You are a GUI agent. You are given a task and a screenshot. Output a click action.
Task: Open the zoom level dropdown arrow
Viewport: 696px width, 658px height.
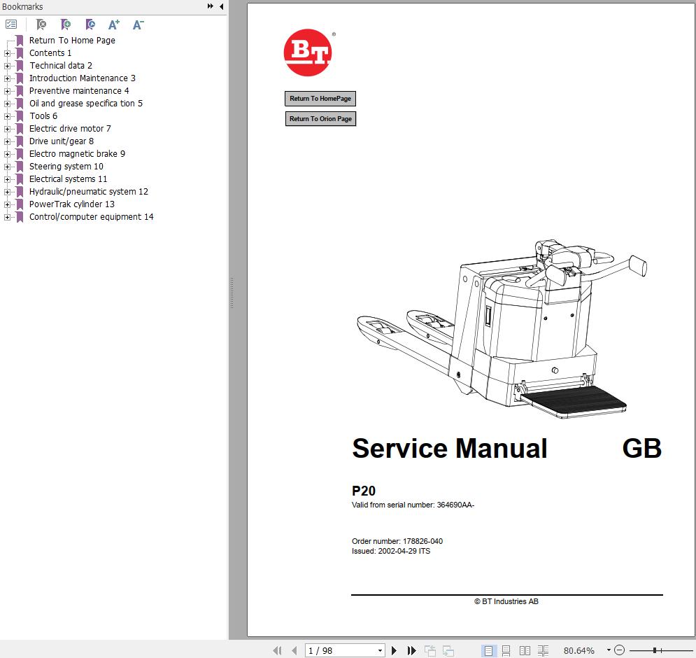(x=609, y=650)
